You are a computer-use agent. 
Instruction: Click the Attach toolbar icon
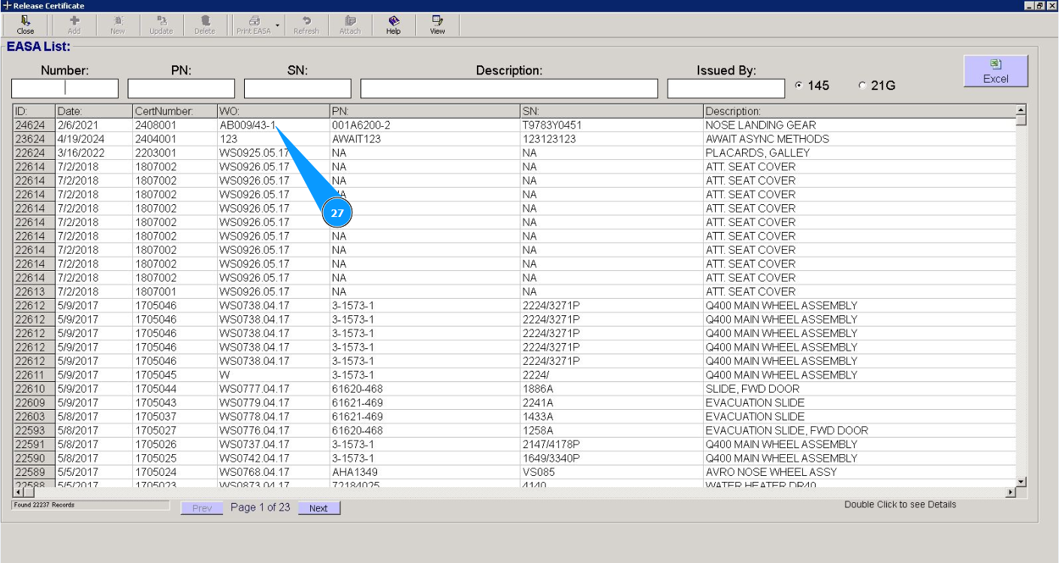[x=350, y=25]
